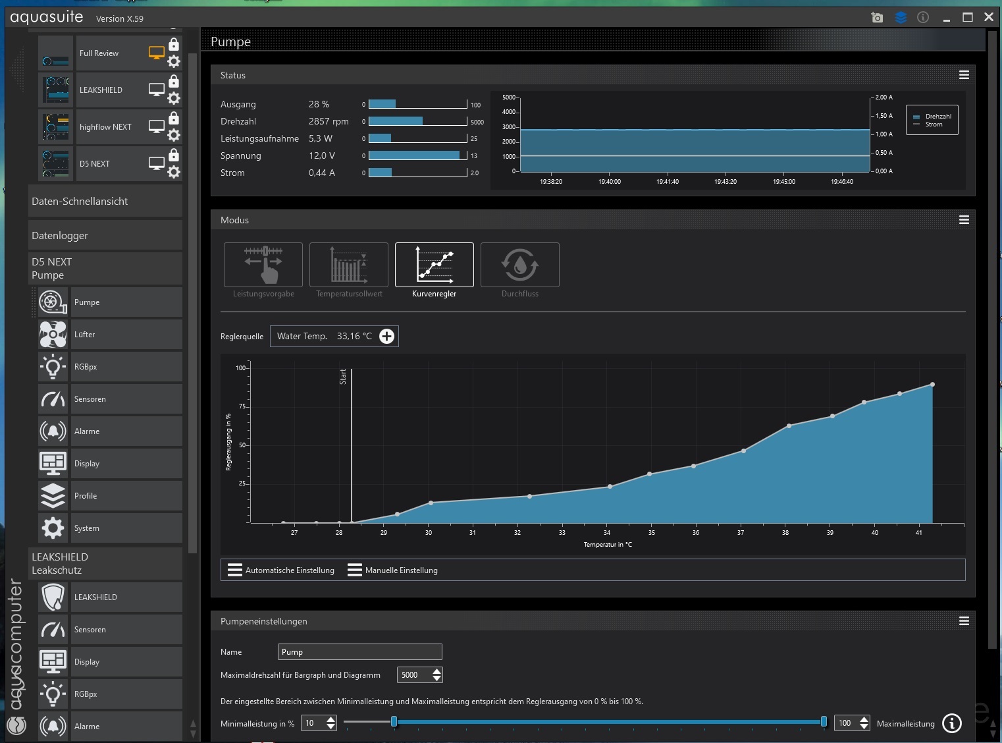Click the Minimalleistung slider handle
The width and height of the screenshot is (1002, 743).
click(x=394, y=722)
